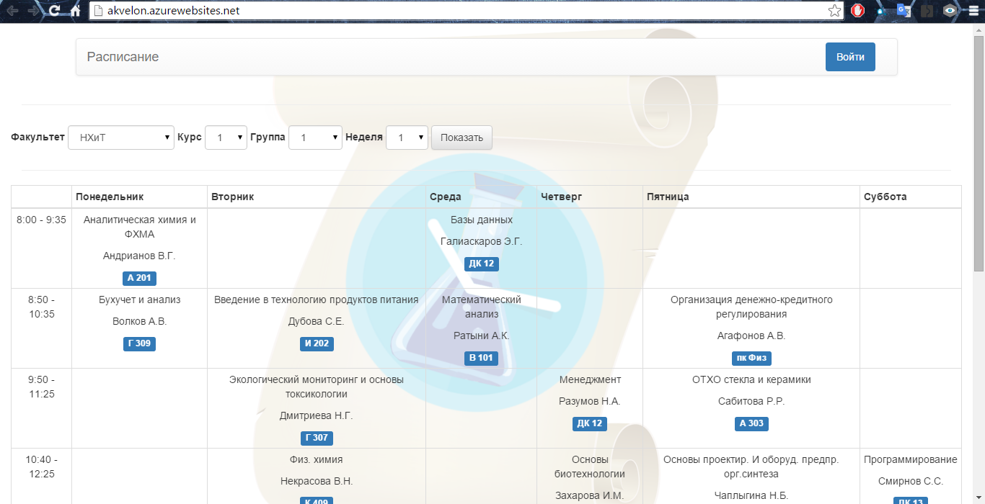Click teacher name Галиаскаров Э.Г.

[482, 242]
